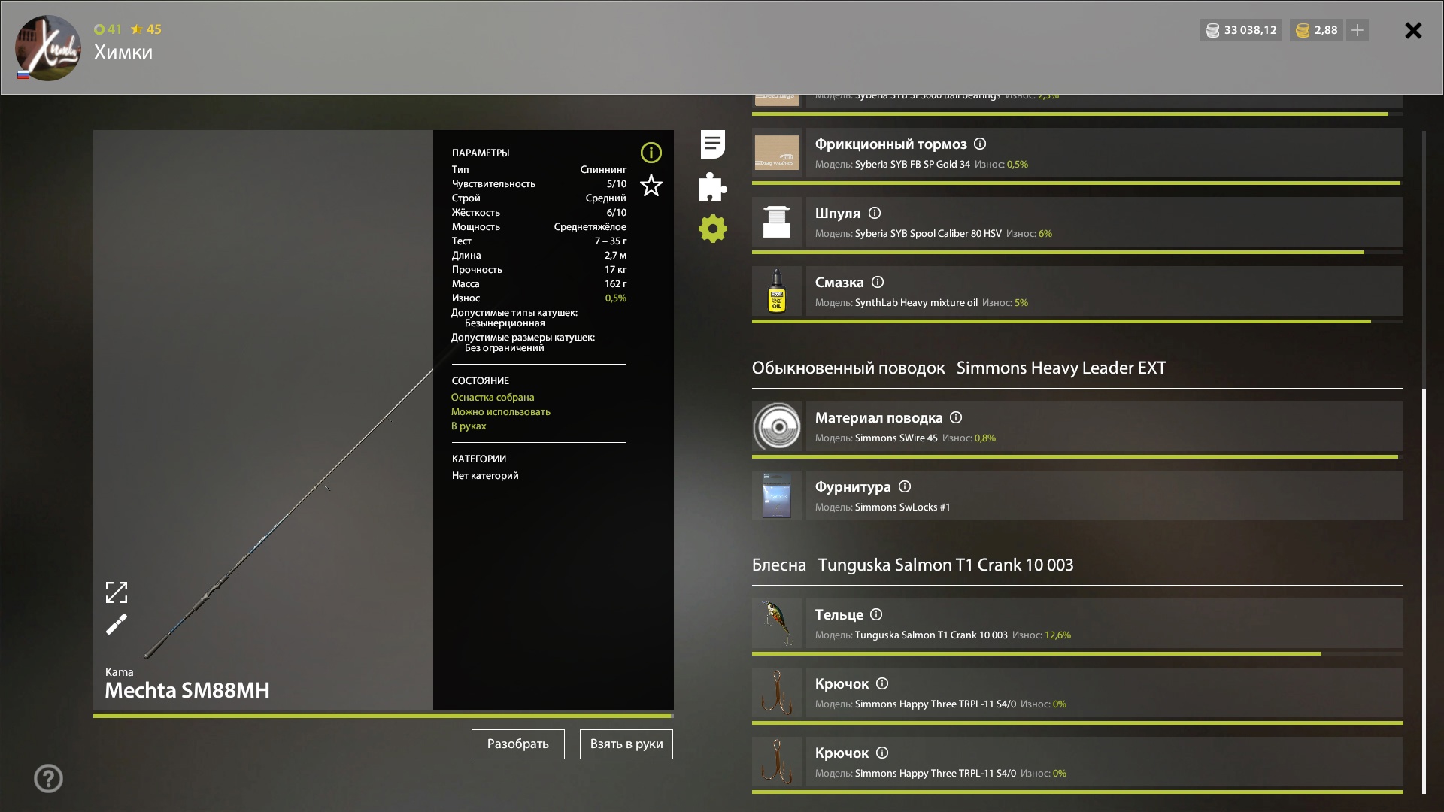The width and height of the screenshot is (1444, 812).
Task: Show info for Тельце
Action: pyautogui.click(x=876, y=614)
